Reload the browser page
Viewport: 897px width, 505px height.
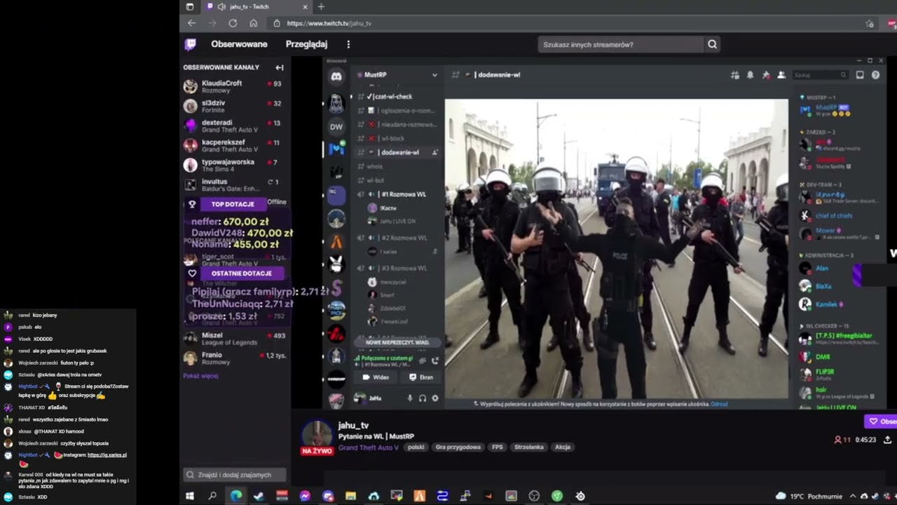tap(233, 23)
